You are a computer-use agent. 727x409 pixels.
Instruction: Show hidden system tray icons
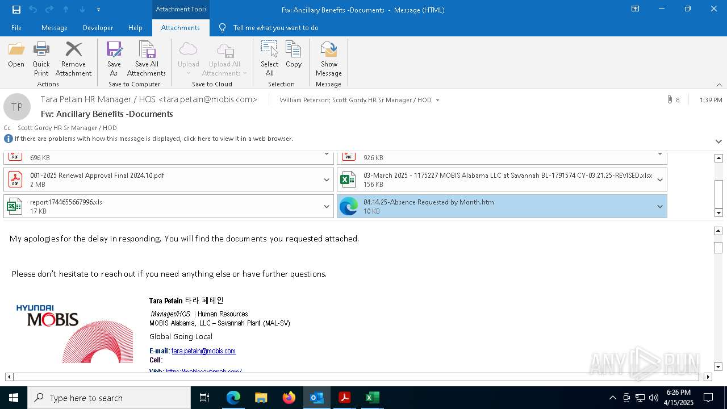coord(612,398)
